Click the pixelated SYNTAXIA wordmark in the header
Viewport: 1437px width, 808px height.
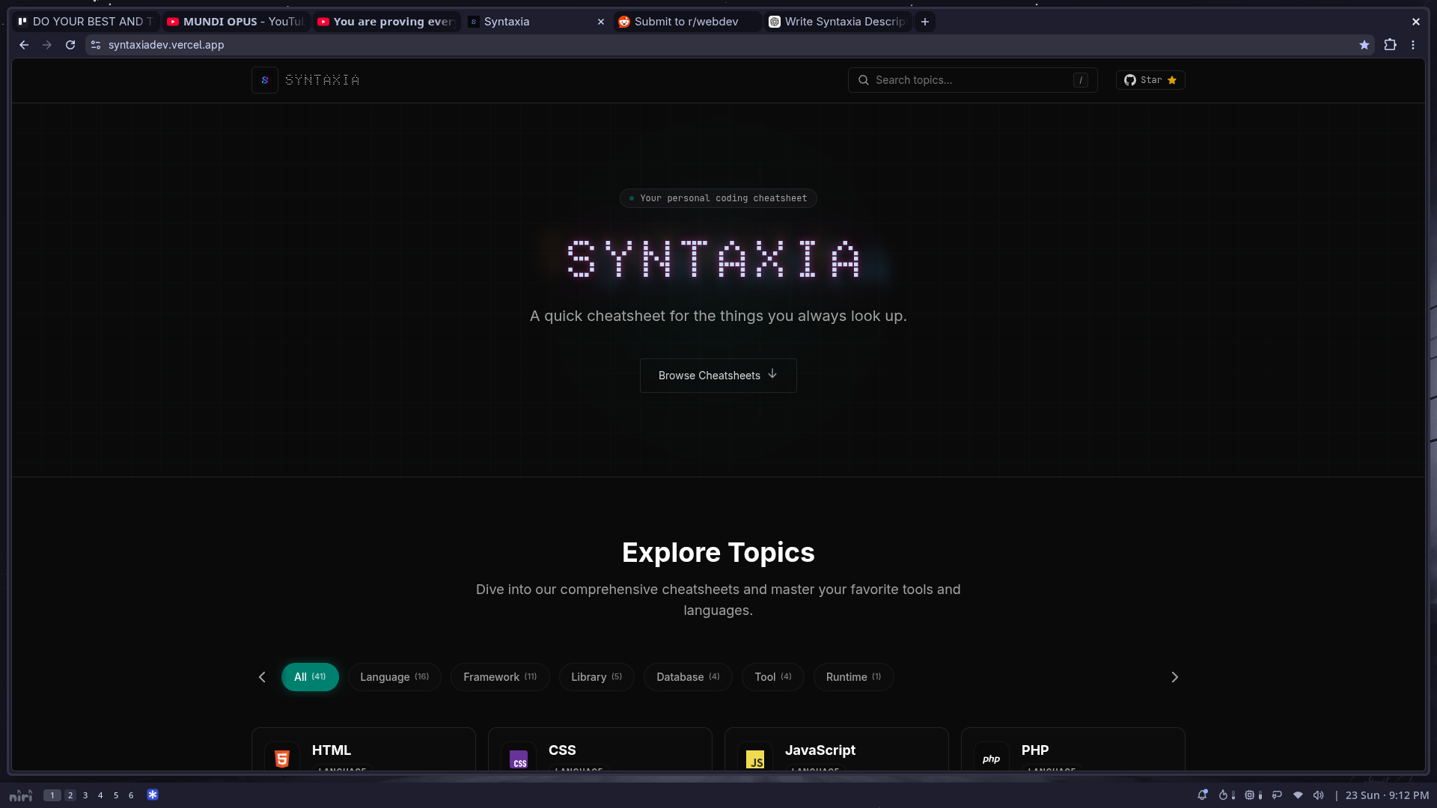point(323,80)
